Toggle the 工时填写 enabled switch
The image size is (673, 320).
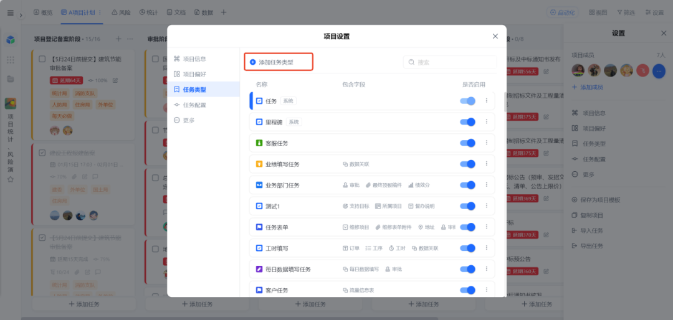[467, 248]
